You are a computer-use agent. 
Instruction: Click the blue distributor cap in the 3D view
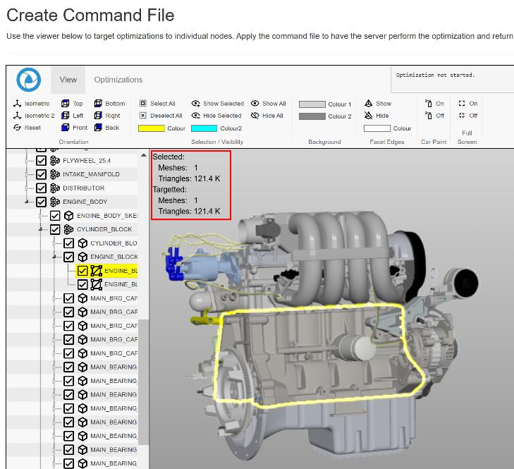tap(175, 265)
